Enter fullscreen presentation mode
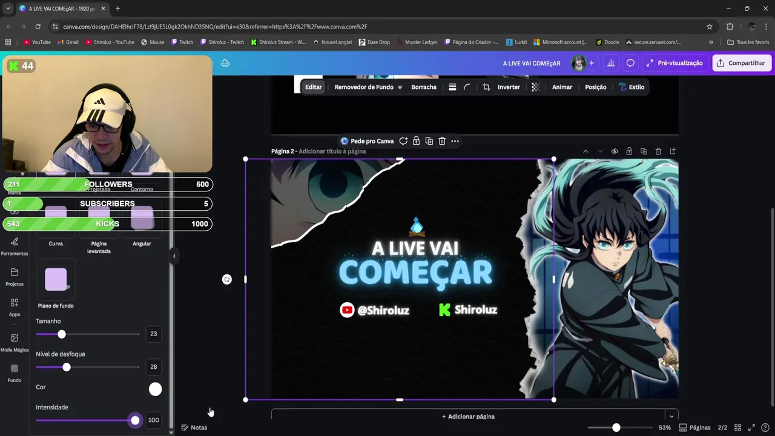The image size is (775, 436). pyautogui.click(x=751, y=428)
